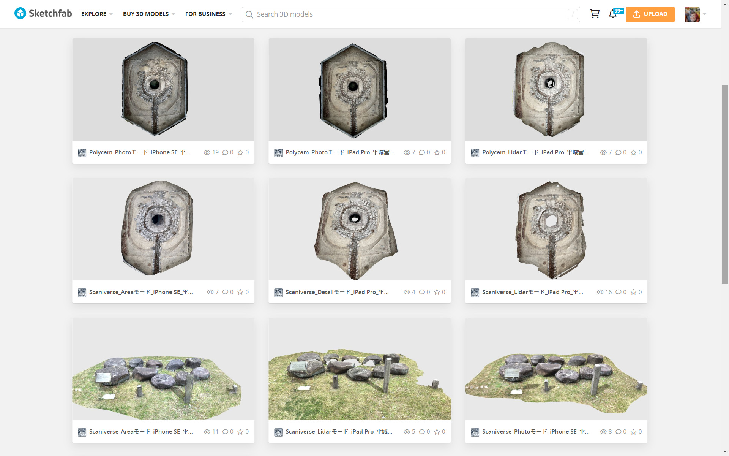Image resolution: width=729 pixels, height=456 pixels.
Task: Click the Polycam_Photoモード_iPhone SE title link
Action: pyautogui.click(x=140, y=152)
